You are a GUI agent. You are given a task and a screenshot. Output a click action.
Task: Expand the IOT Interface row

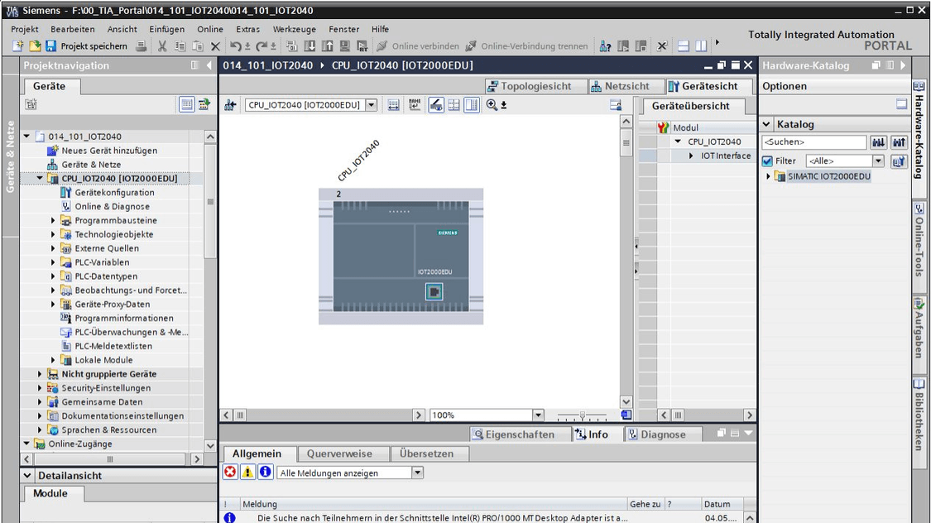coord(691,156)
